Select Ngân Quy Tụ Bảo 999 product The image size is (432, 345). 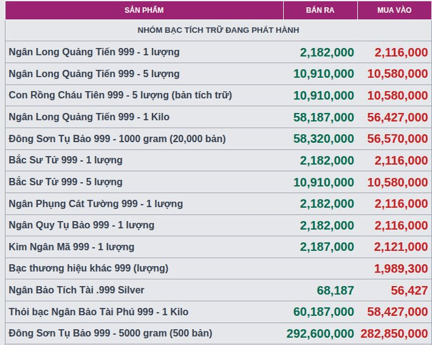(x=81, y=225)
